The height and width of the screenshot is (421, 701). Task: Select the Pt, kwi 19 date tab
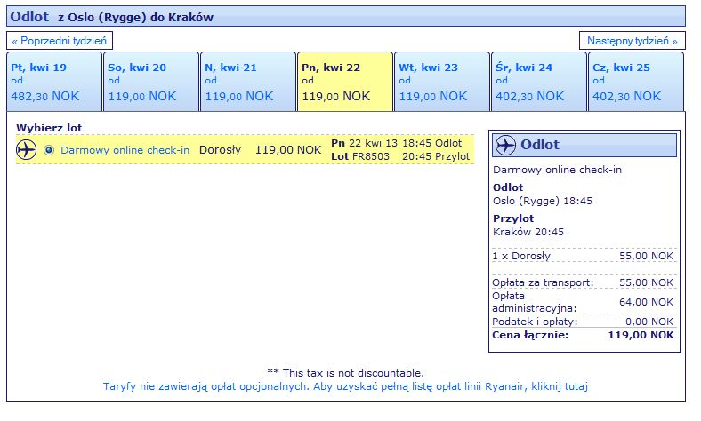point(54,82)
